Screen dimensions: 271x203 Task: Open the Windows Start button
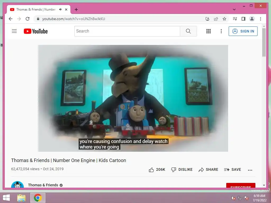[6, 198]
